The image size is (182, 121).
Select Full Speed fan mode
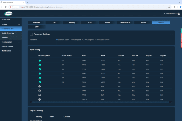pos(72,40)
